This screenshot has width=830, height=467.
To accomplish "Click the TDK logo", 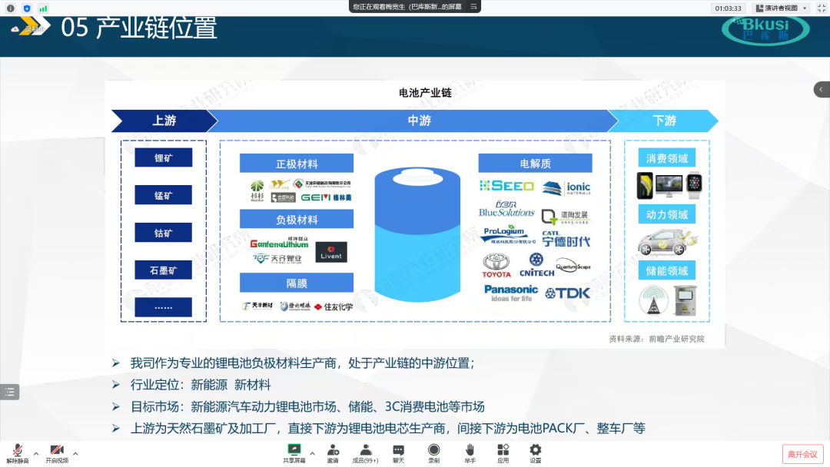I will tap(567, 293).
